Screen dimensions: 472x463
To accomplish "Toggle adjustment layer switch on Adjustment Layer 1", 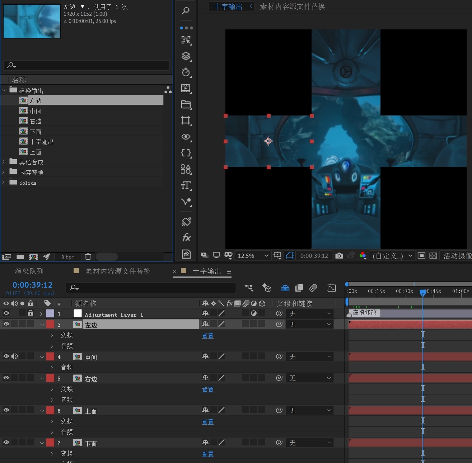I will pyautogui.click(x=254, y=313).
